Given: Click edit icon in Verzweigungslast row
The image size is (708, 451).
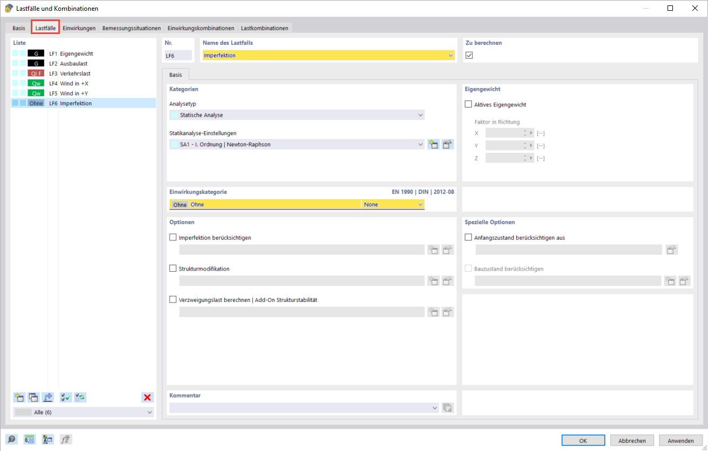Looking at the screenshot, I should click(448, 312).
